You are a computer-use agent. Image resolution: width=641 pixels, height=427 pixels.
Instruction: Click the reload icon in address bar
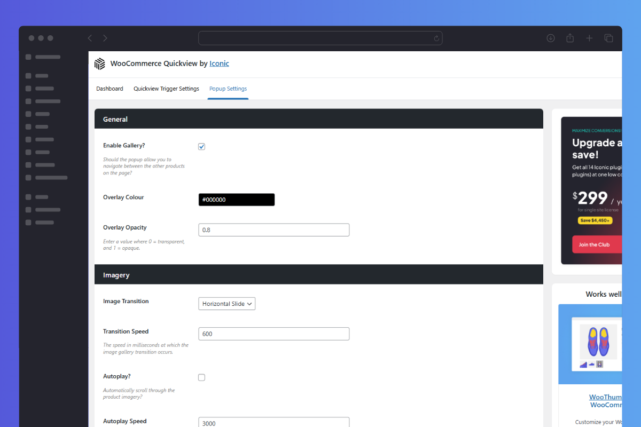[436, 38]
